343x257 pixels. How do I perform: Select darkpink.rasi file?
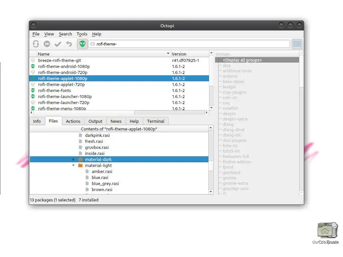(x=97, y=135)
